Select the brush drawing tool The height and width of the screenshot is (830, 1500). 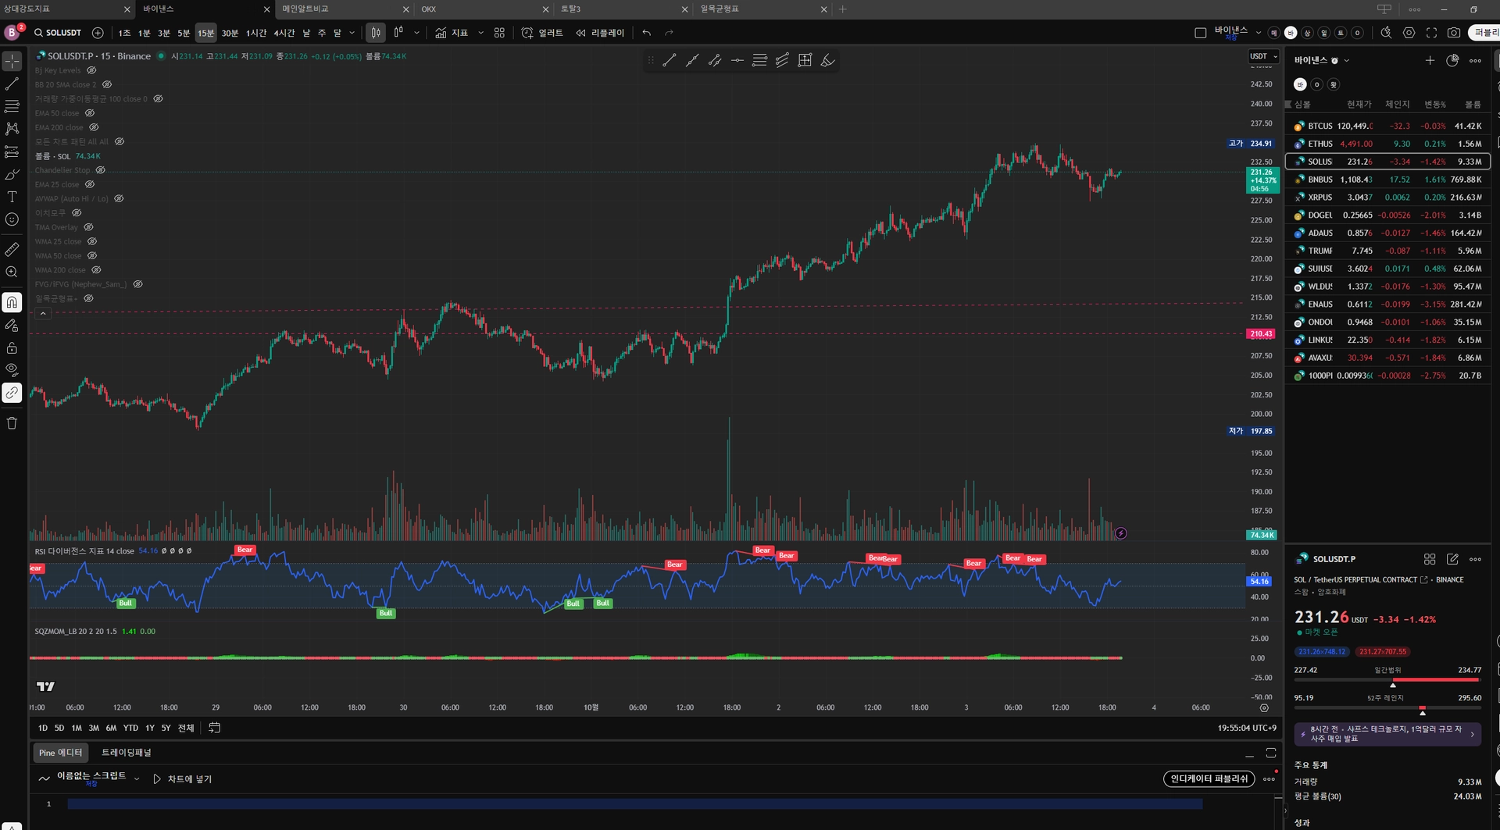pos(12,174)
